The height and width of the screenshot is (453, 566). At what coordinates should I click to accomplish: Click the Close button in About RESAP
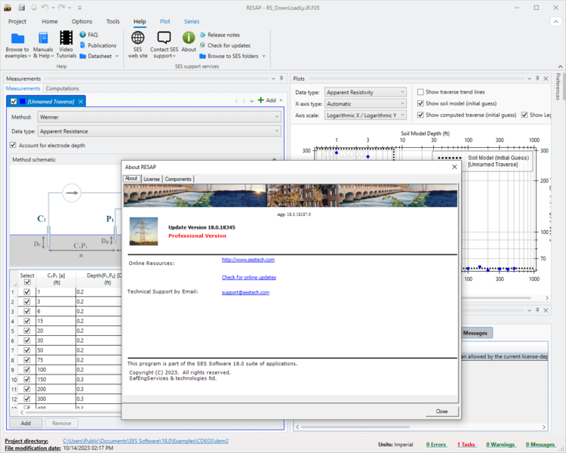pos(441,411)
